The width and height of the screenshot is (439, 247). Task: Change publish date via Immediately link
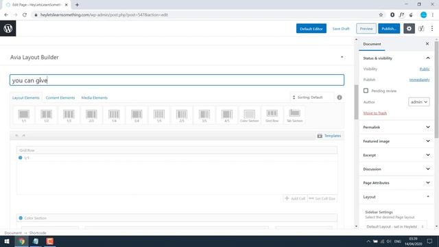click(x=419, y=80)
